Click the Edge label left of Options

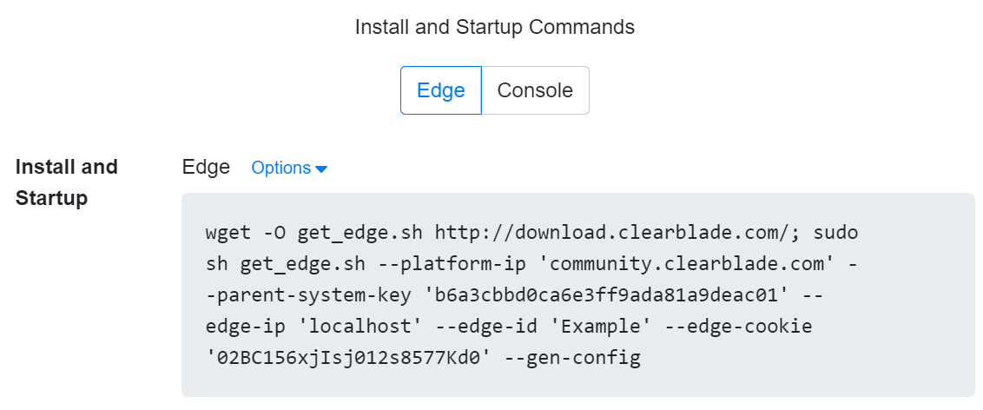tap(206, 168)
